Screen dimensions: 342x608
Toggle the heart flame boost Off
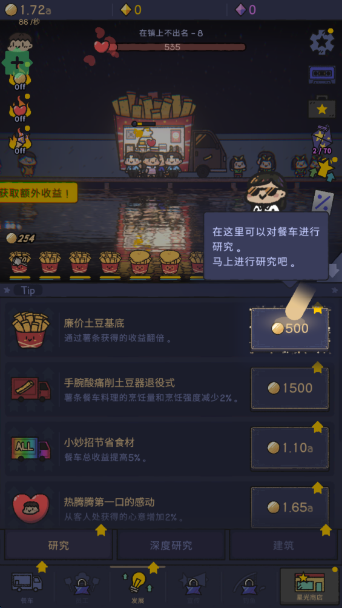[x=20, y=110]
